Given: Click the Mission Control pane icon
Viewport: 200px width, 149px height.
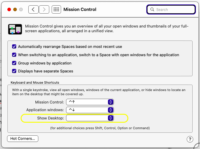Looking at the screenshot, I should pos(15,29).
